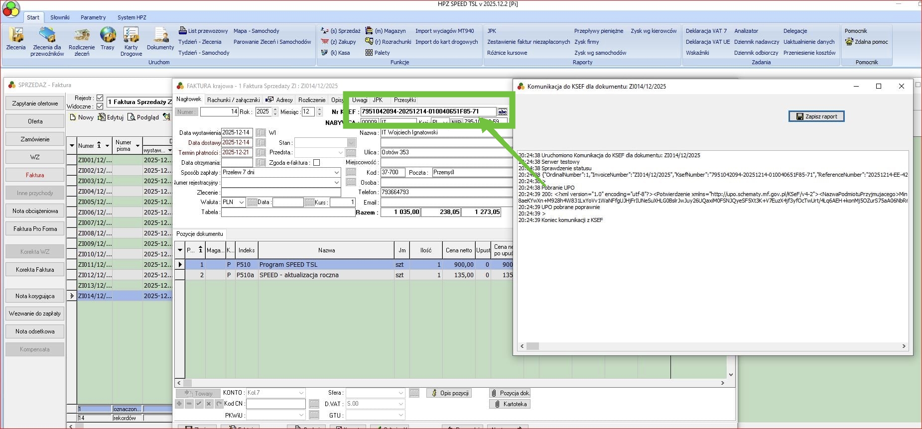Open the Rozliczenie tab in invoice
The image size is (922, 429).
(312, 100)
